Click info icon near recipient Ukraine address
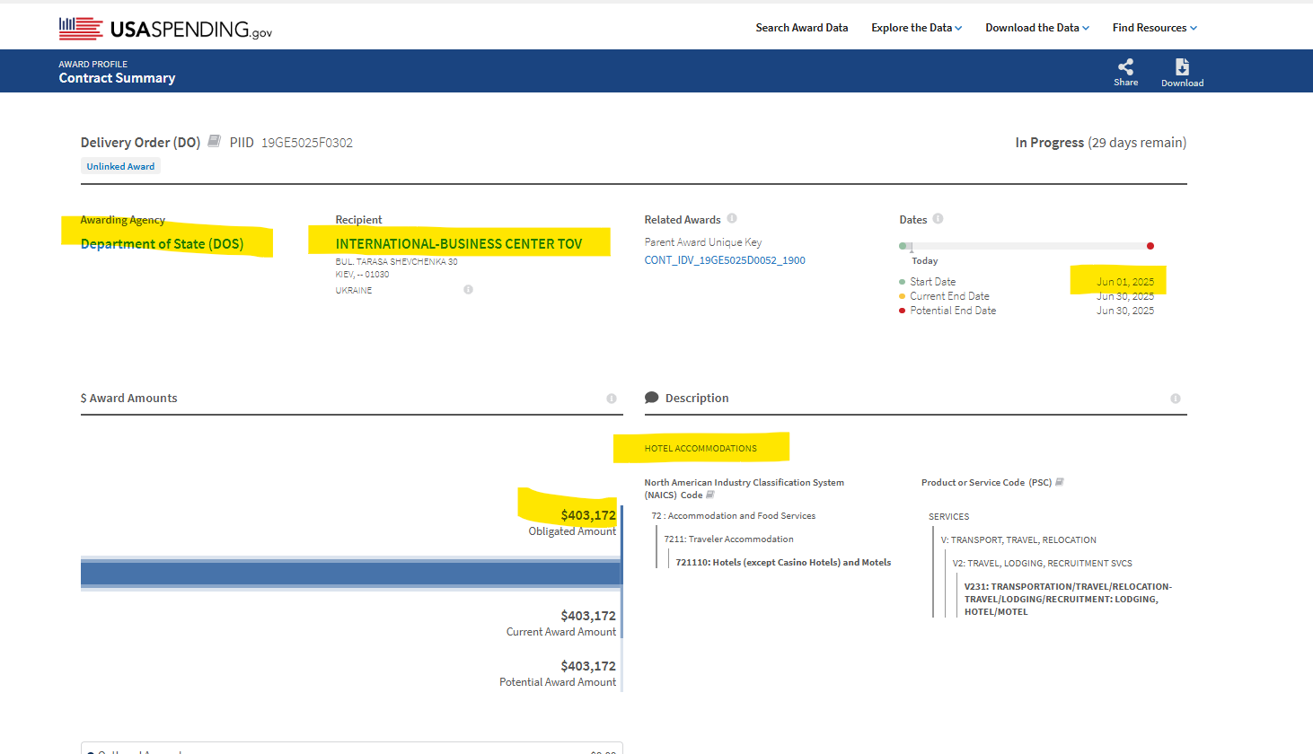The image size is (1313, 754). [468, 289]
